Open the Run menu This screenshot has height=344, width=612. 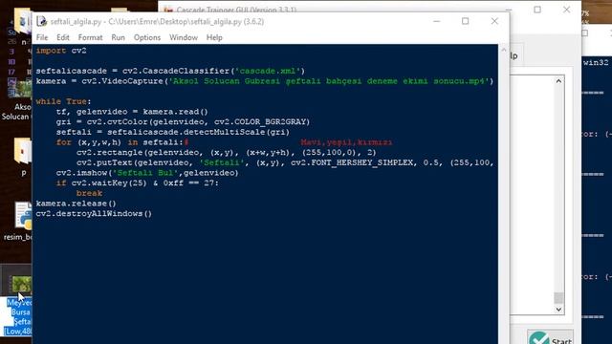pyautogui.click(x=118, y=37)
